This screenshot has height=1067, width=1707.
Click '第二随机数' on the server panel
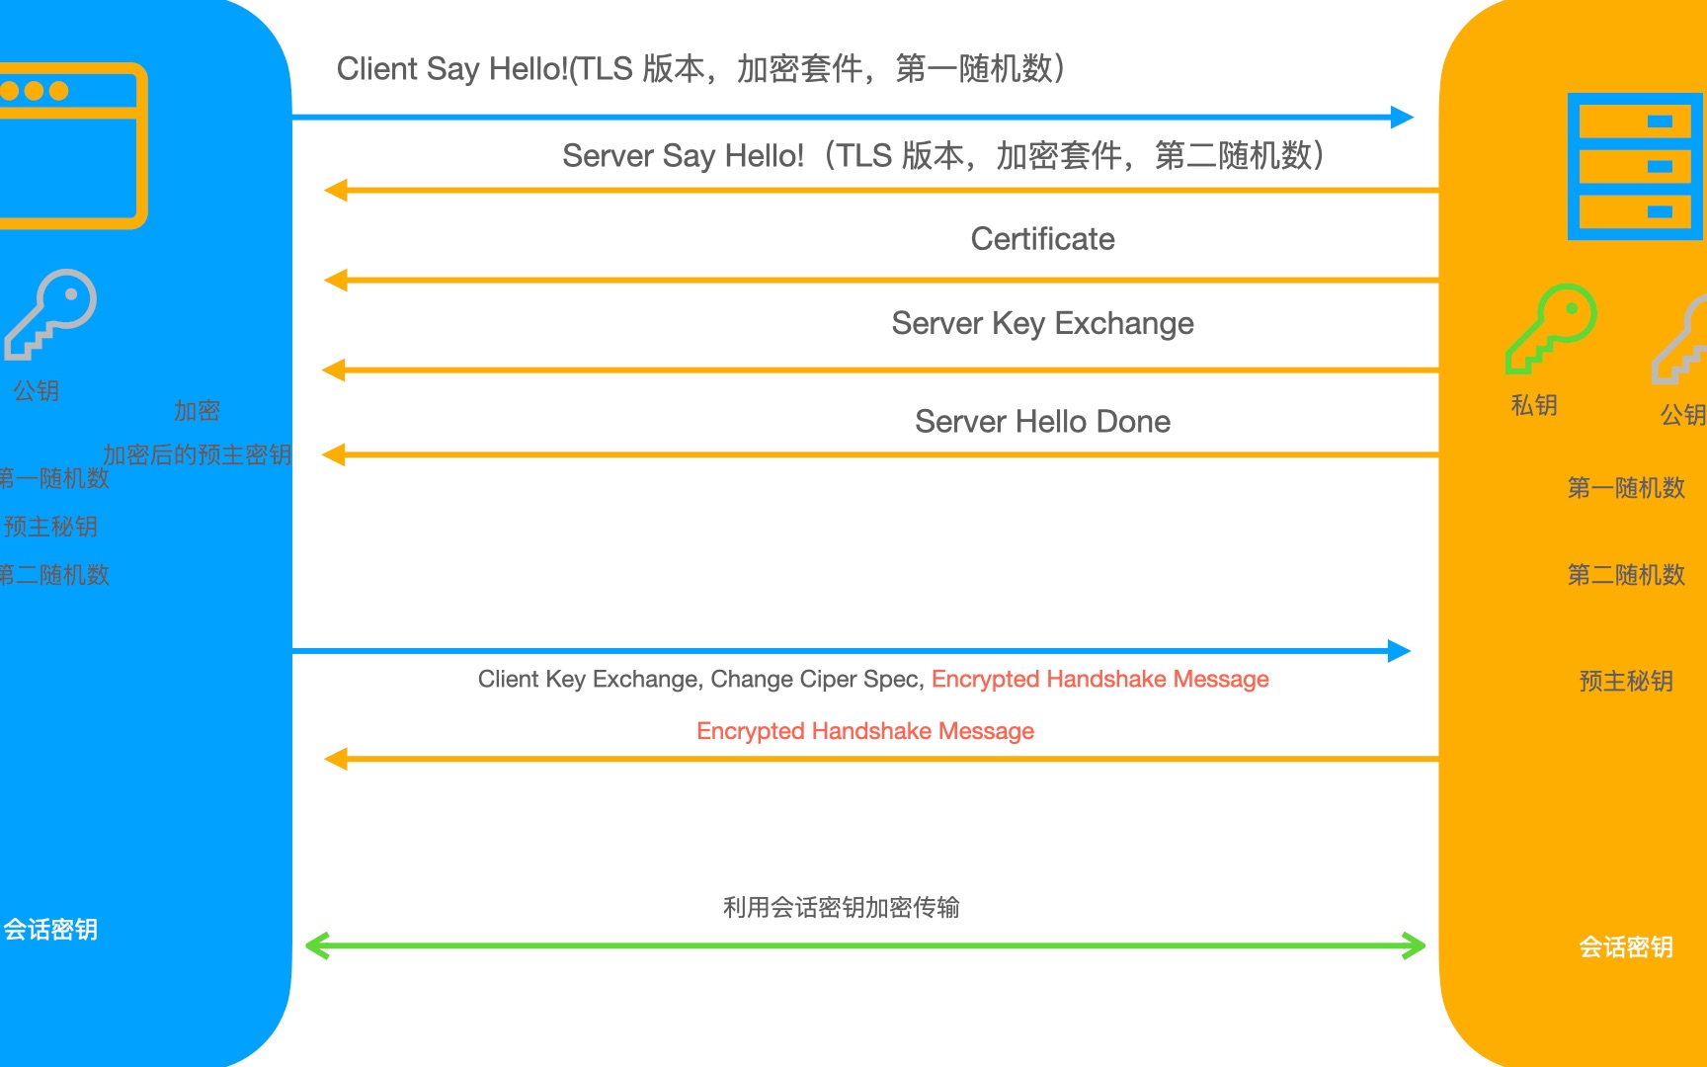pos(1626,575)
